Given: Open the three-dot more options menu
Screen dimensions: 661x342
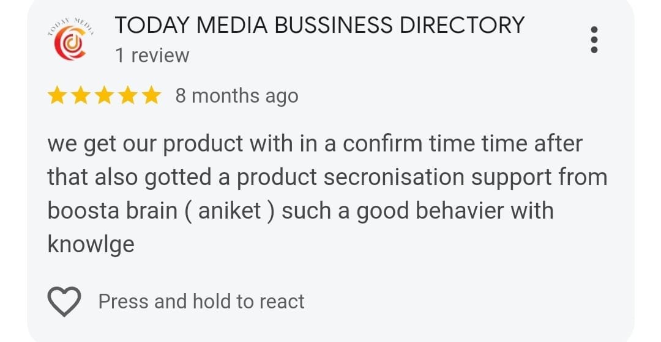Looking at the screenshot, I should pyautogui.click(x=594, y=40).
